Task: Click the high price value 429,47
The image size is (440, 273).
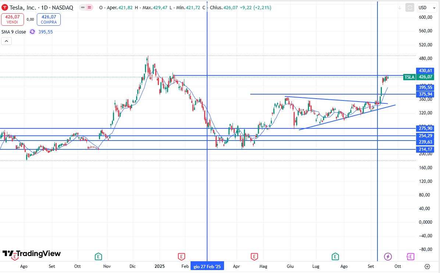Action: pyautogui.click(x=160, y=8)
